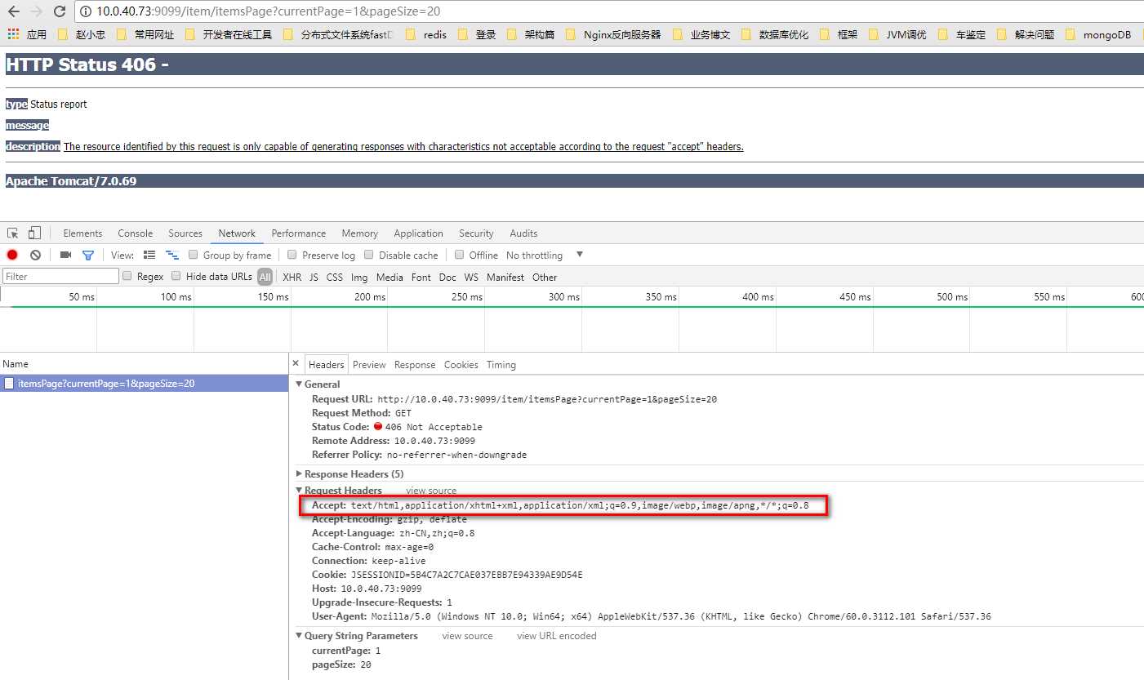Screen dimensions: 1144x680
Task: Check the Disable cache checkbox
Action: click(x=369, y=255)
